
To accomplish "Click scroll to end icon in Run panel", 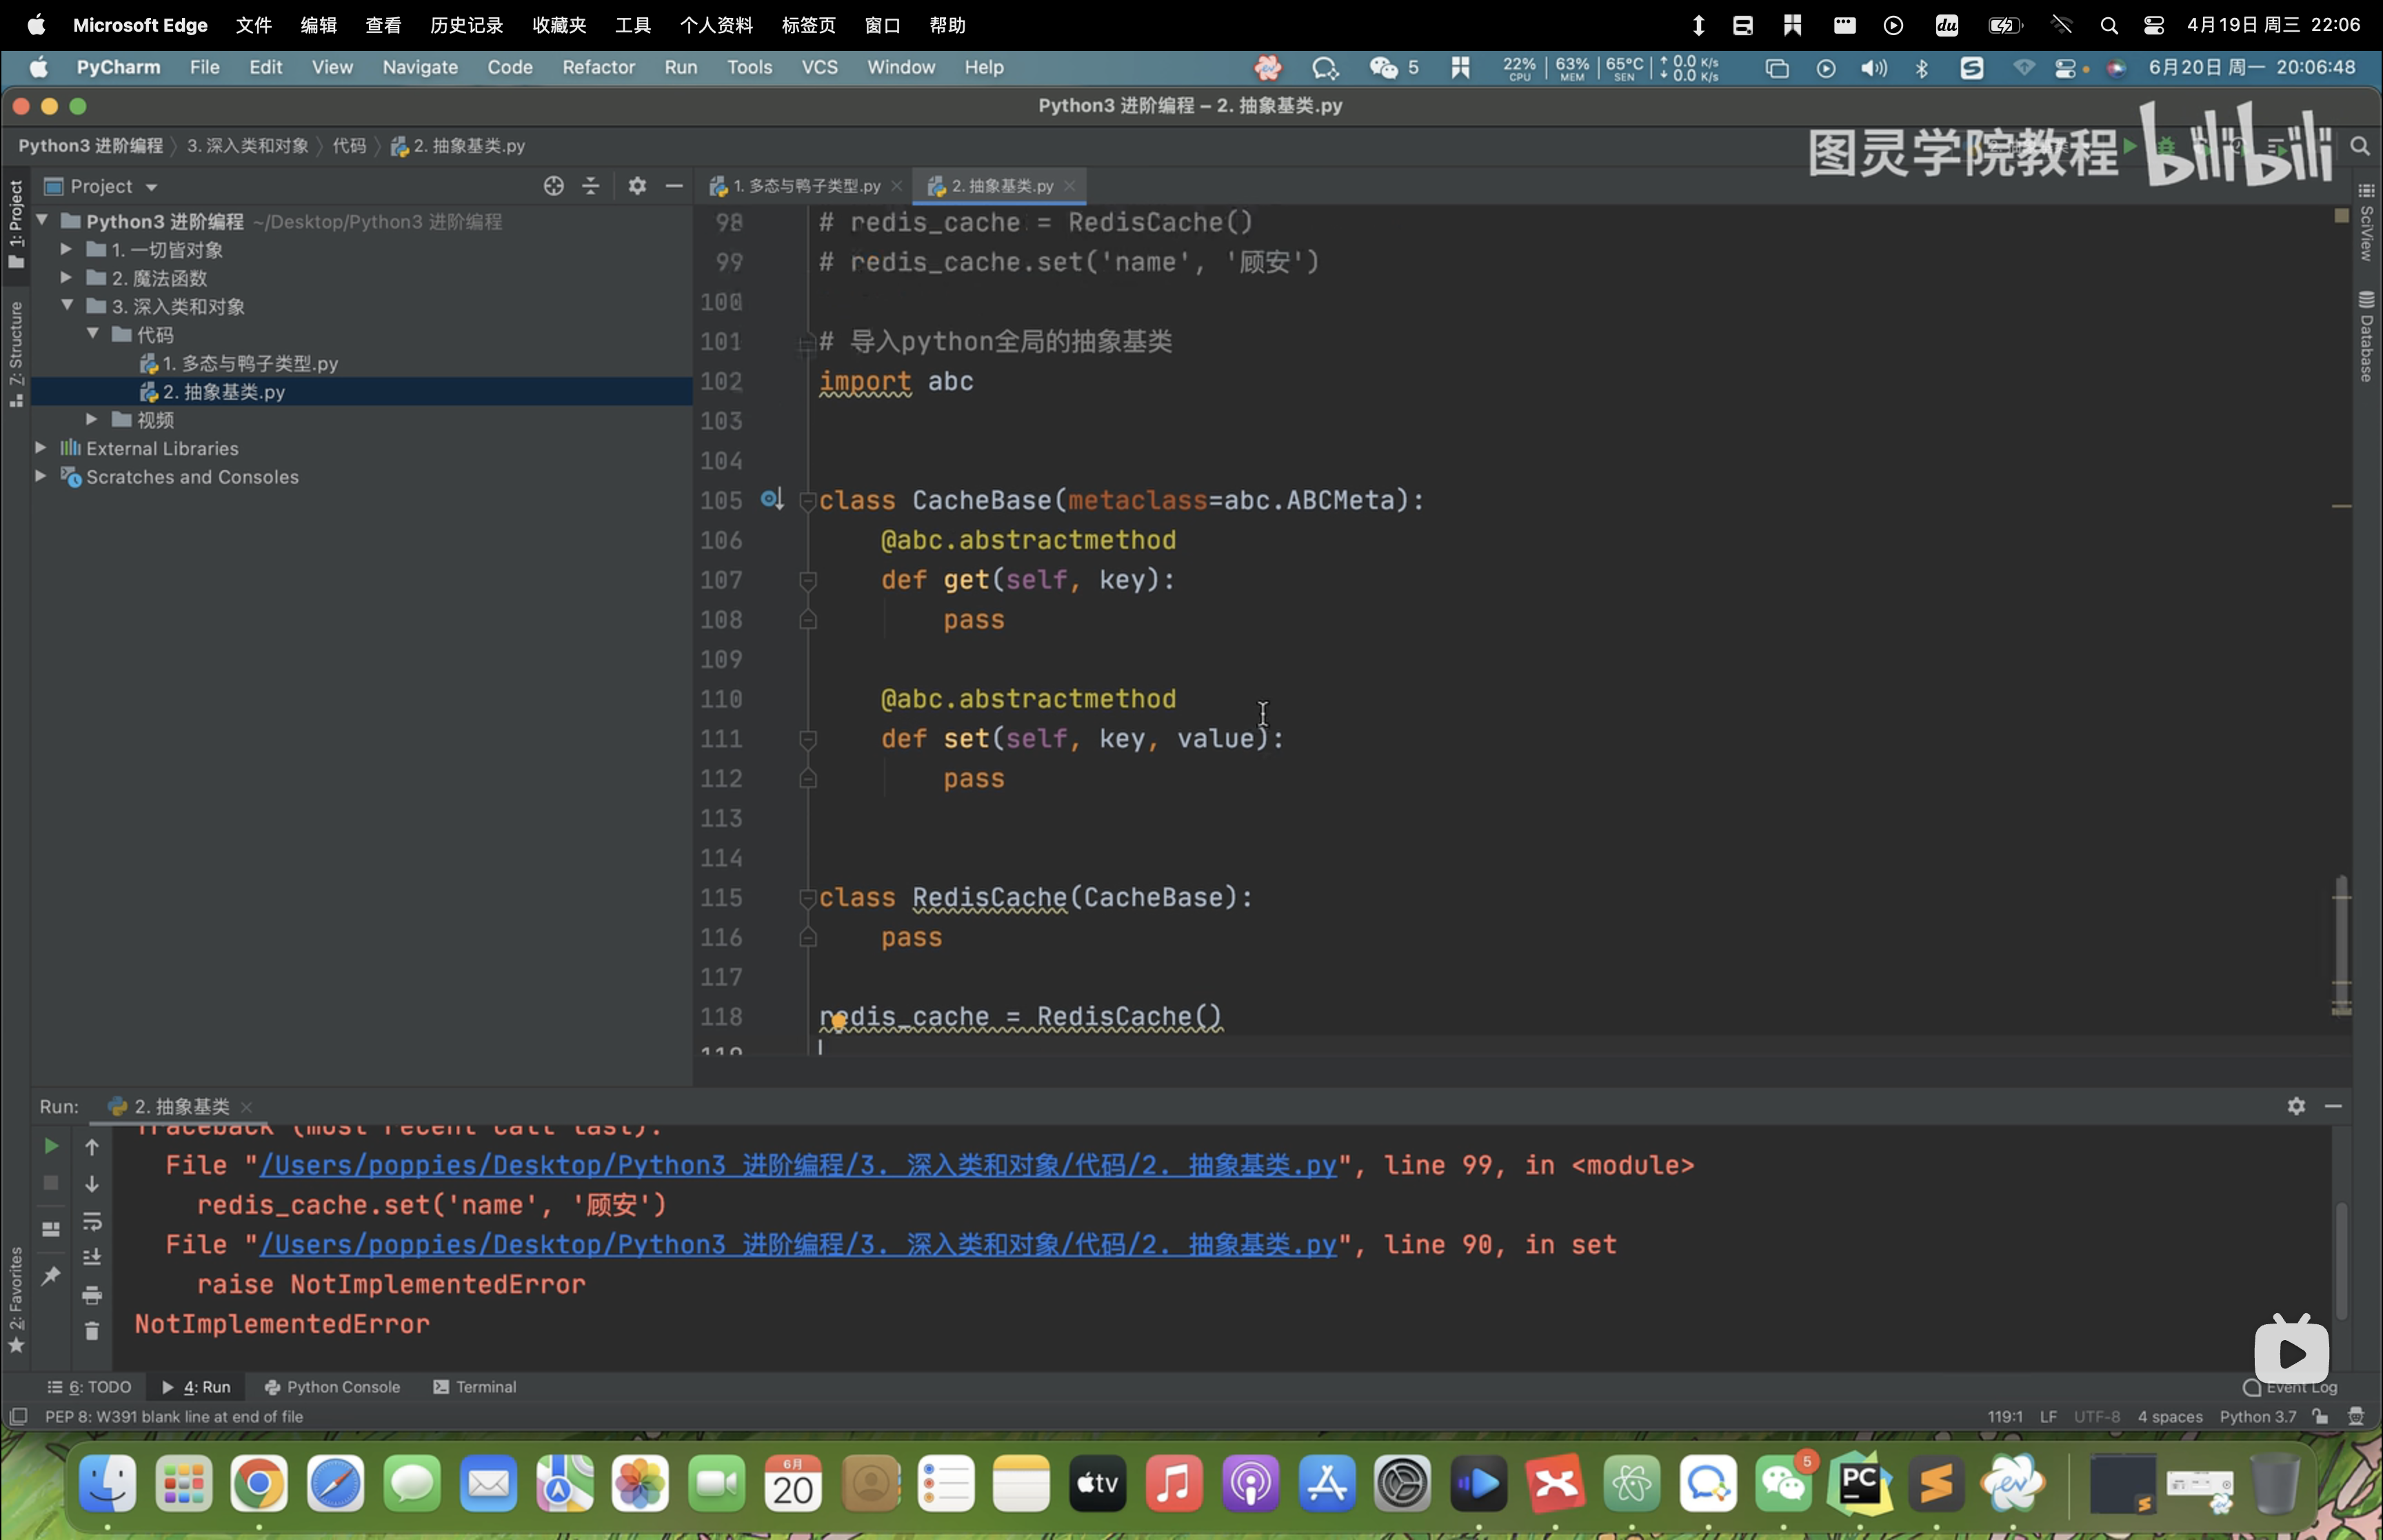I will click(92, 1257).
